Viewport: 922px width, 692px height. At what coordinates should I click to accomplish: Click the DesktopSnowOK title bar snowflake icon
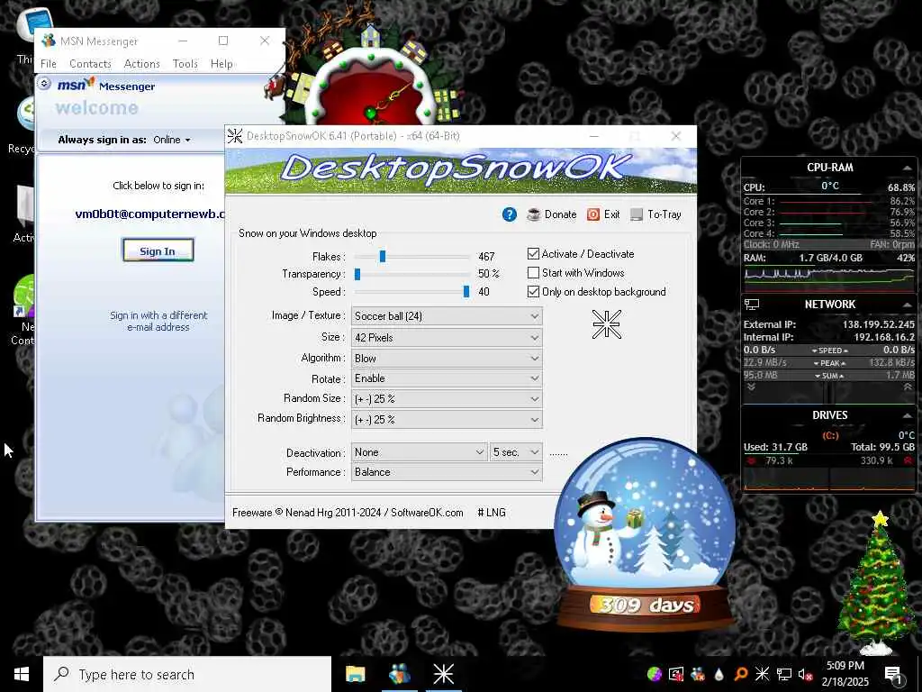point(235,136)
